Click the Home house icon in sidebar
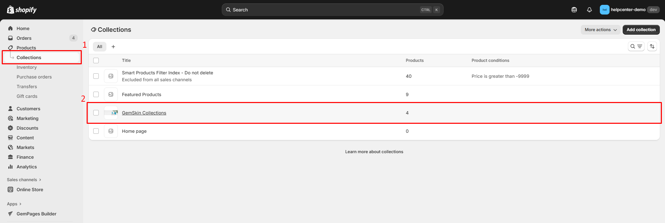The height and width of the screenshot is (223, 665). (10, 28)
